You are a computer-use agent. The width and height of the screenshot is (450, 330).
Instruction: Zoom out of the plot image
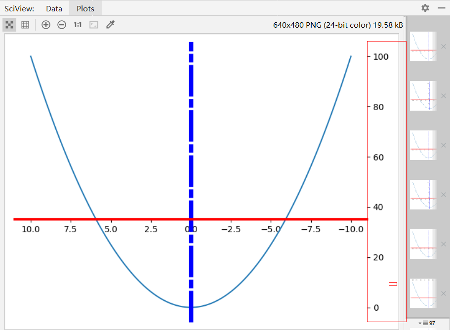click(61, 24)
